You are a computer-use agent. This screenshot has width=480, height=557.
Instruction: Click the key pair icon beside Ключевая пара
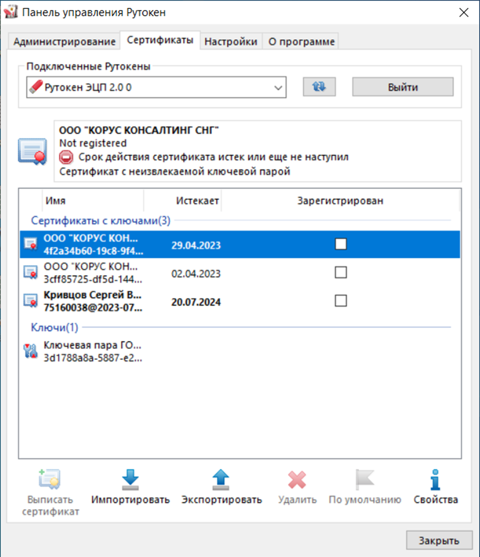coord(31,351)
